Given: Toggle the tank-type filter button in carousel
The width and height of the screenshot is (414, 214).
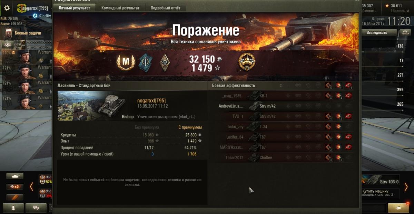Looking at the screenshot, I should point(15,176).
